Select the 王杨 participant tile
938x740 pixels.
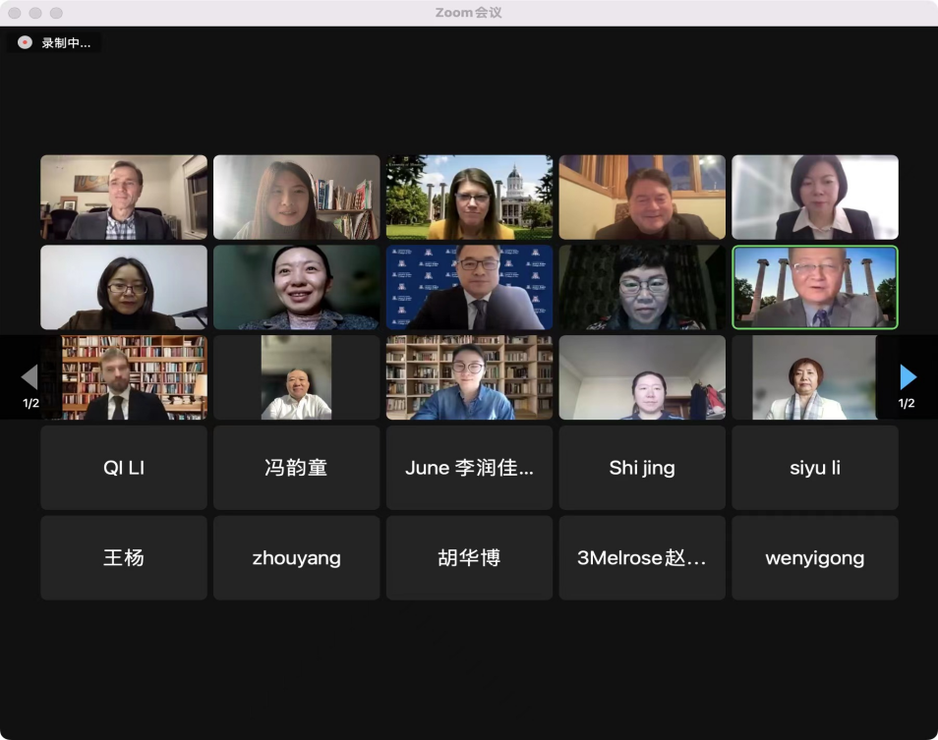click(x=124, y=558)
